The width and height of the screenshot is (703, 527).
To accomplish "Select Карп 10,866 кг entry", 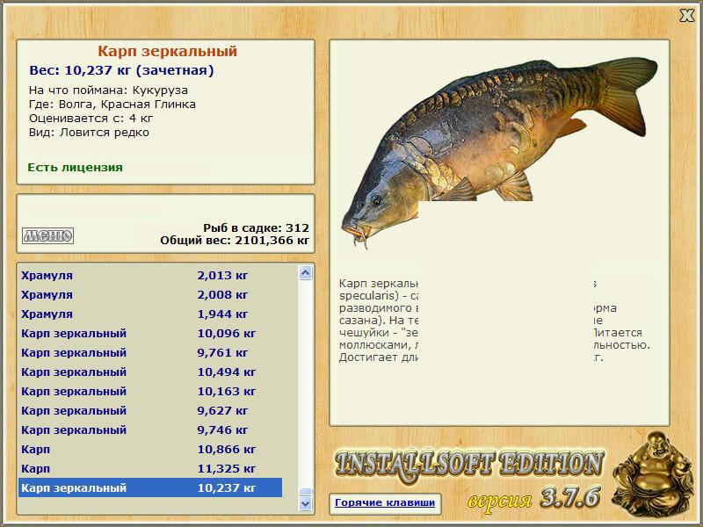I will tap(150, 449).
